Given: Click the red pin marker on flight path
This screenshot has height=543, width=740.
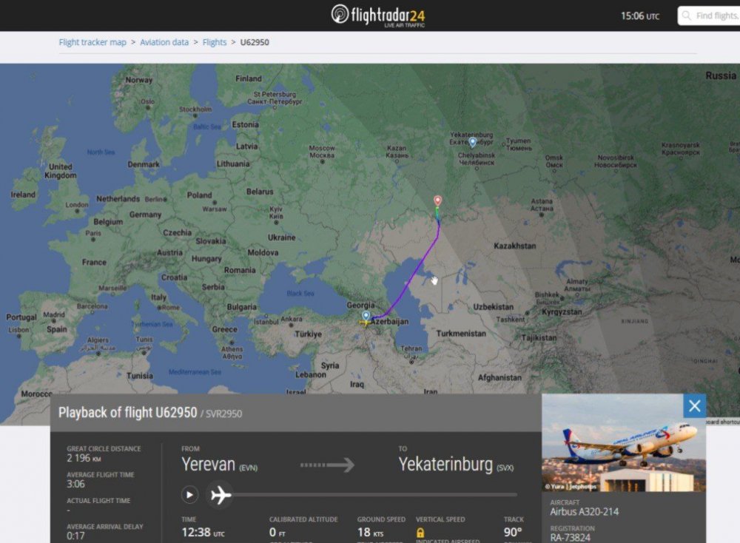Looking at the screenshot, I should 437,200.
